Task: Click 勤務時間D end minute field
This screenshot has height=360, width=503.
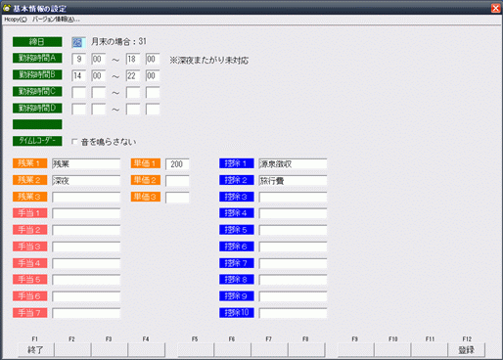Action: click(x=153, y=109)
